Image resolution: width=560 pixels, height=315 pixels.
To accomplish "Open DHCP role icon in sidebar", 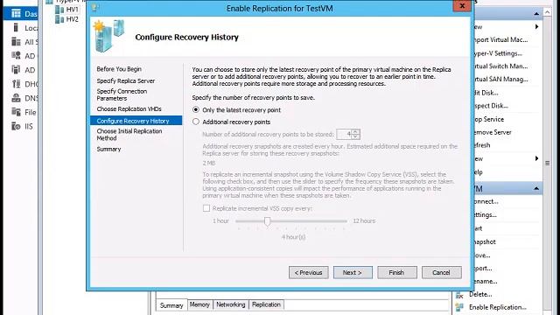I will 16,84.
